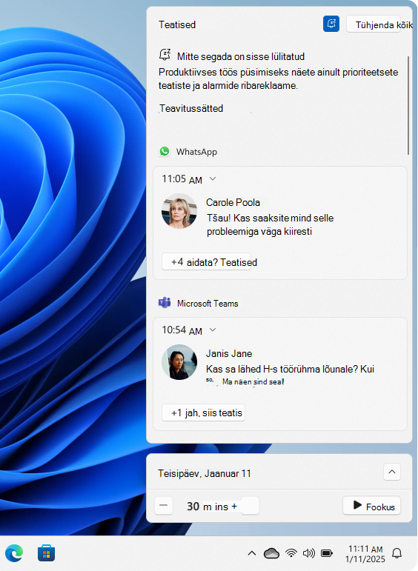Launch Microsoft Store from the taskbar
The width and height of the screenshot is (418, 571).
46,553
